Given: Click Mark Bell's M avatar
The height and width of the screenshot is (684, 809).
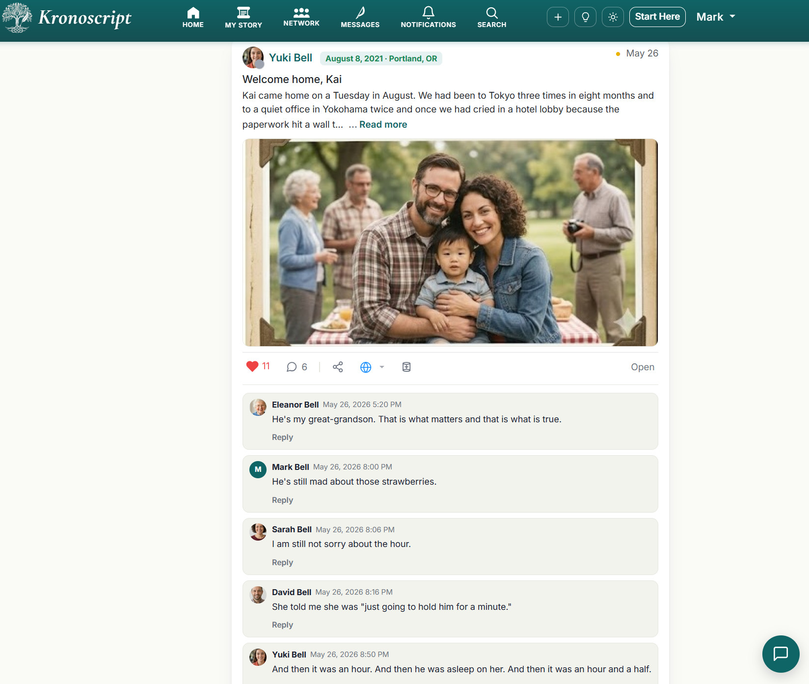Looking at the screenshot, I should tap(258, 469).
